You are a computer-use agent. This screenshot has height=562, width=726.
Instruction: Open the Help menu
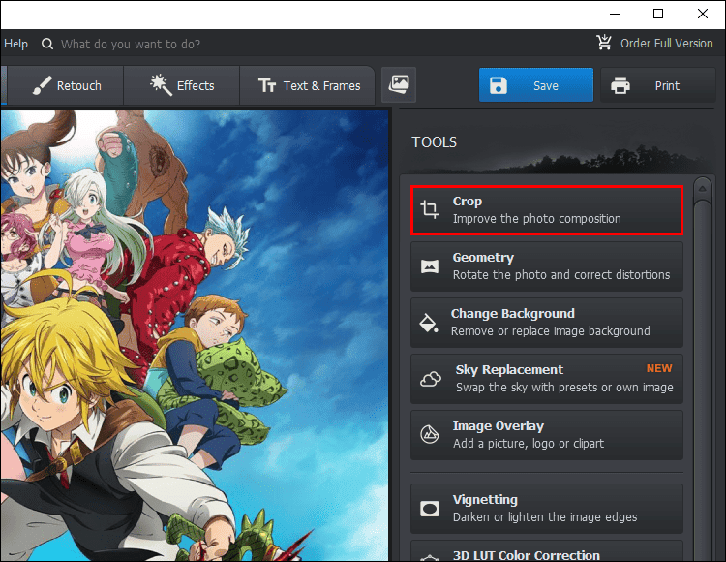click(x=16, y=44)
